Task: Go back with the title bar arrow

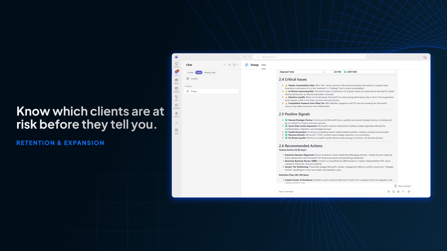Action: pyautogui.click(x=244, y=57)
